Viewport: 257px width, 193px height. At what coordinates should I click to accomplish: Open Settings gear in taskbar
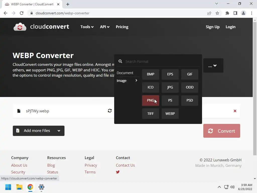pos(41,187)
